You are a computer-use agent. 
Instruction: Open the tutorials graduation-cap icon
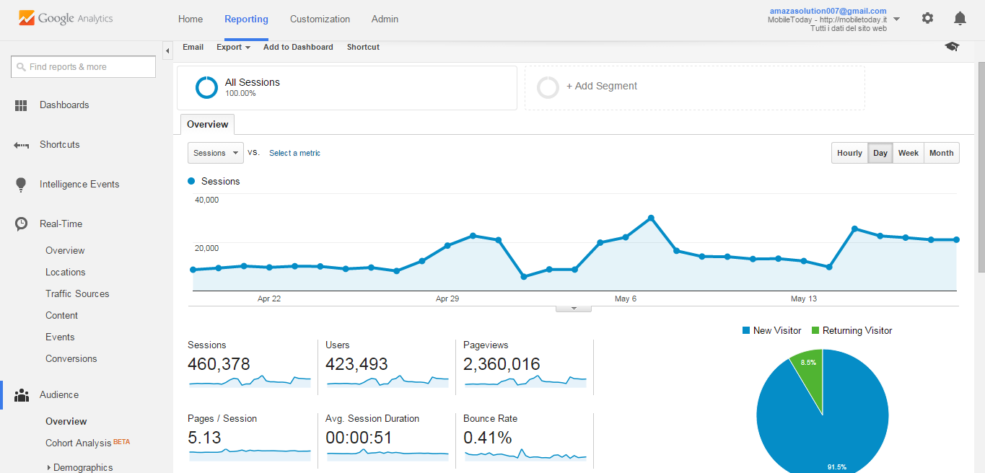951,45
